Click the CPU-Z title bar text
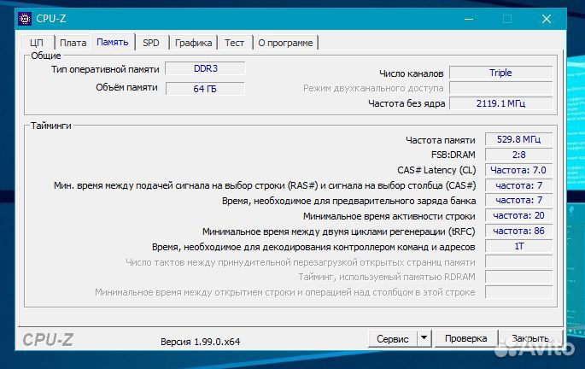This screenshot has height=369, width=585. (x=51, y=19)
